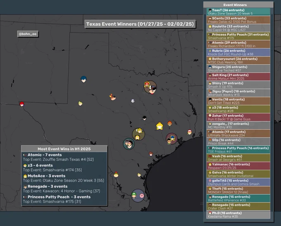Select the Galva (16 entrants) row

pyautogui.click(x=238, y=174)
